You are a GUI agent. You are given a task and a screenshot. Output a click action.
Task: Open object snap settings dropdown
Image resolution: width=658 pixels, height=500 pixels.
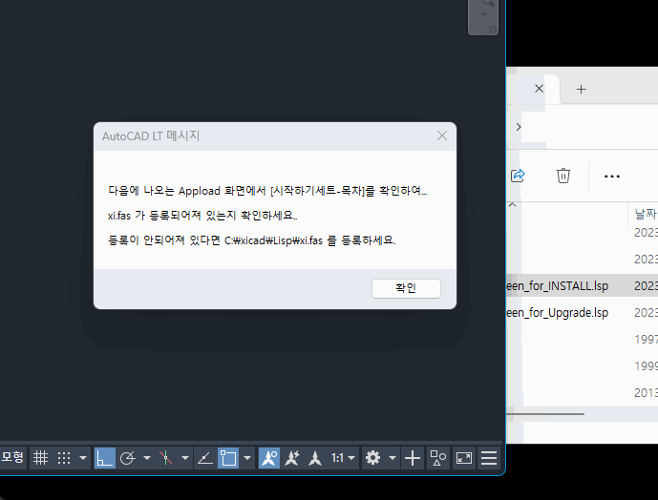(247, 458)
